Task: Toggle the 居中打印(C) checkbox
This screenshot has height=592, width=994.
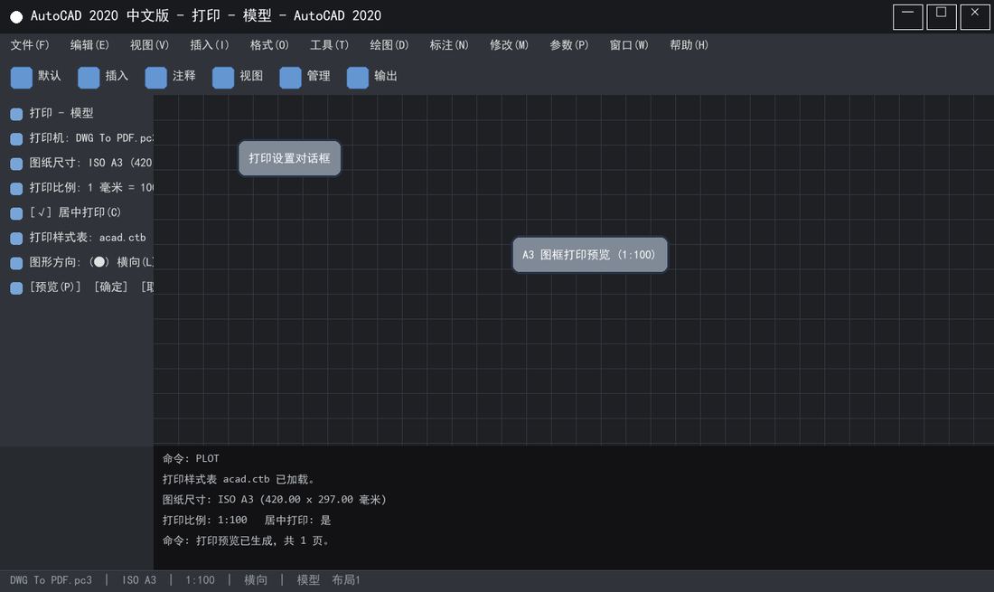Action: tap(41, 212)
